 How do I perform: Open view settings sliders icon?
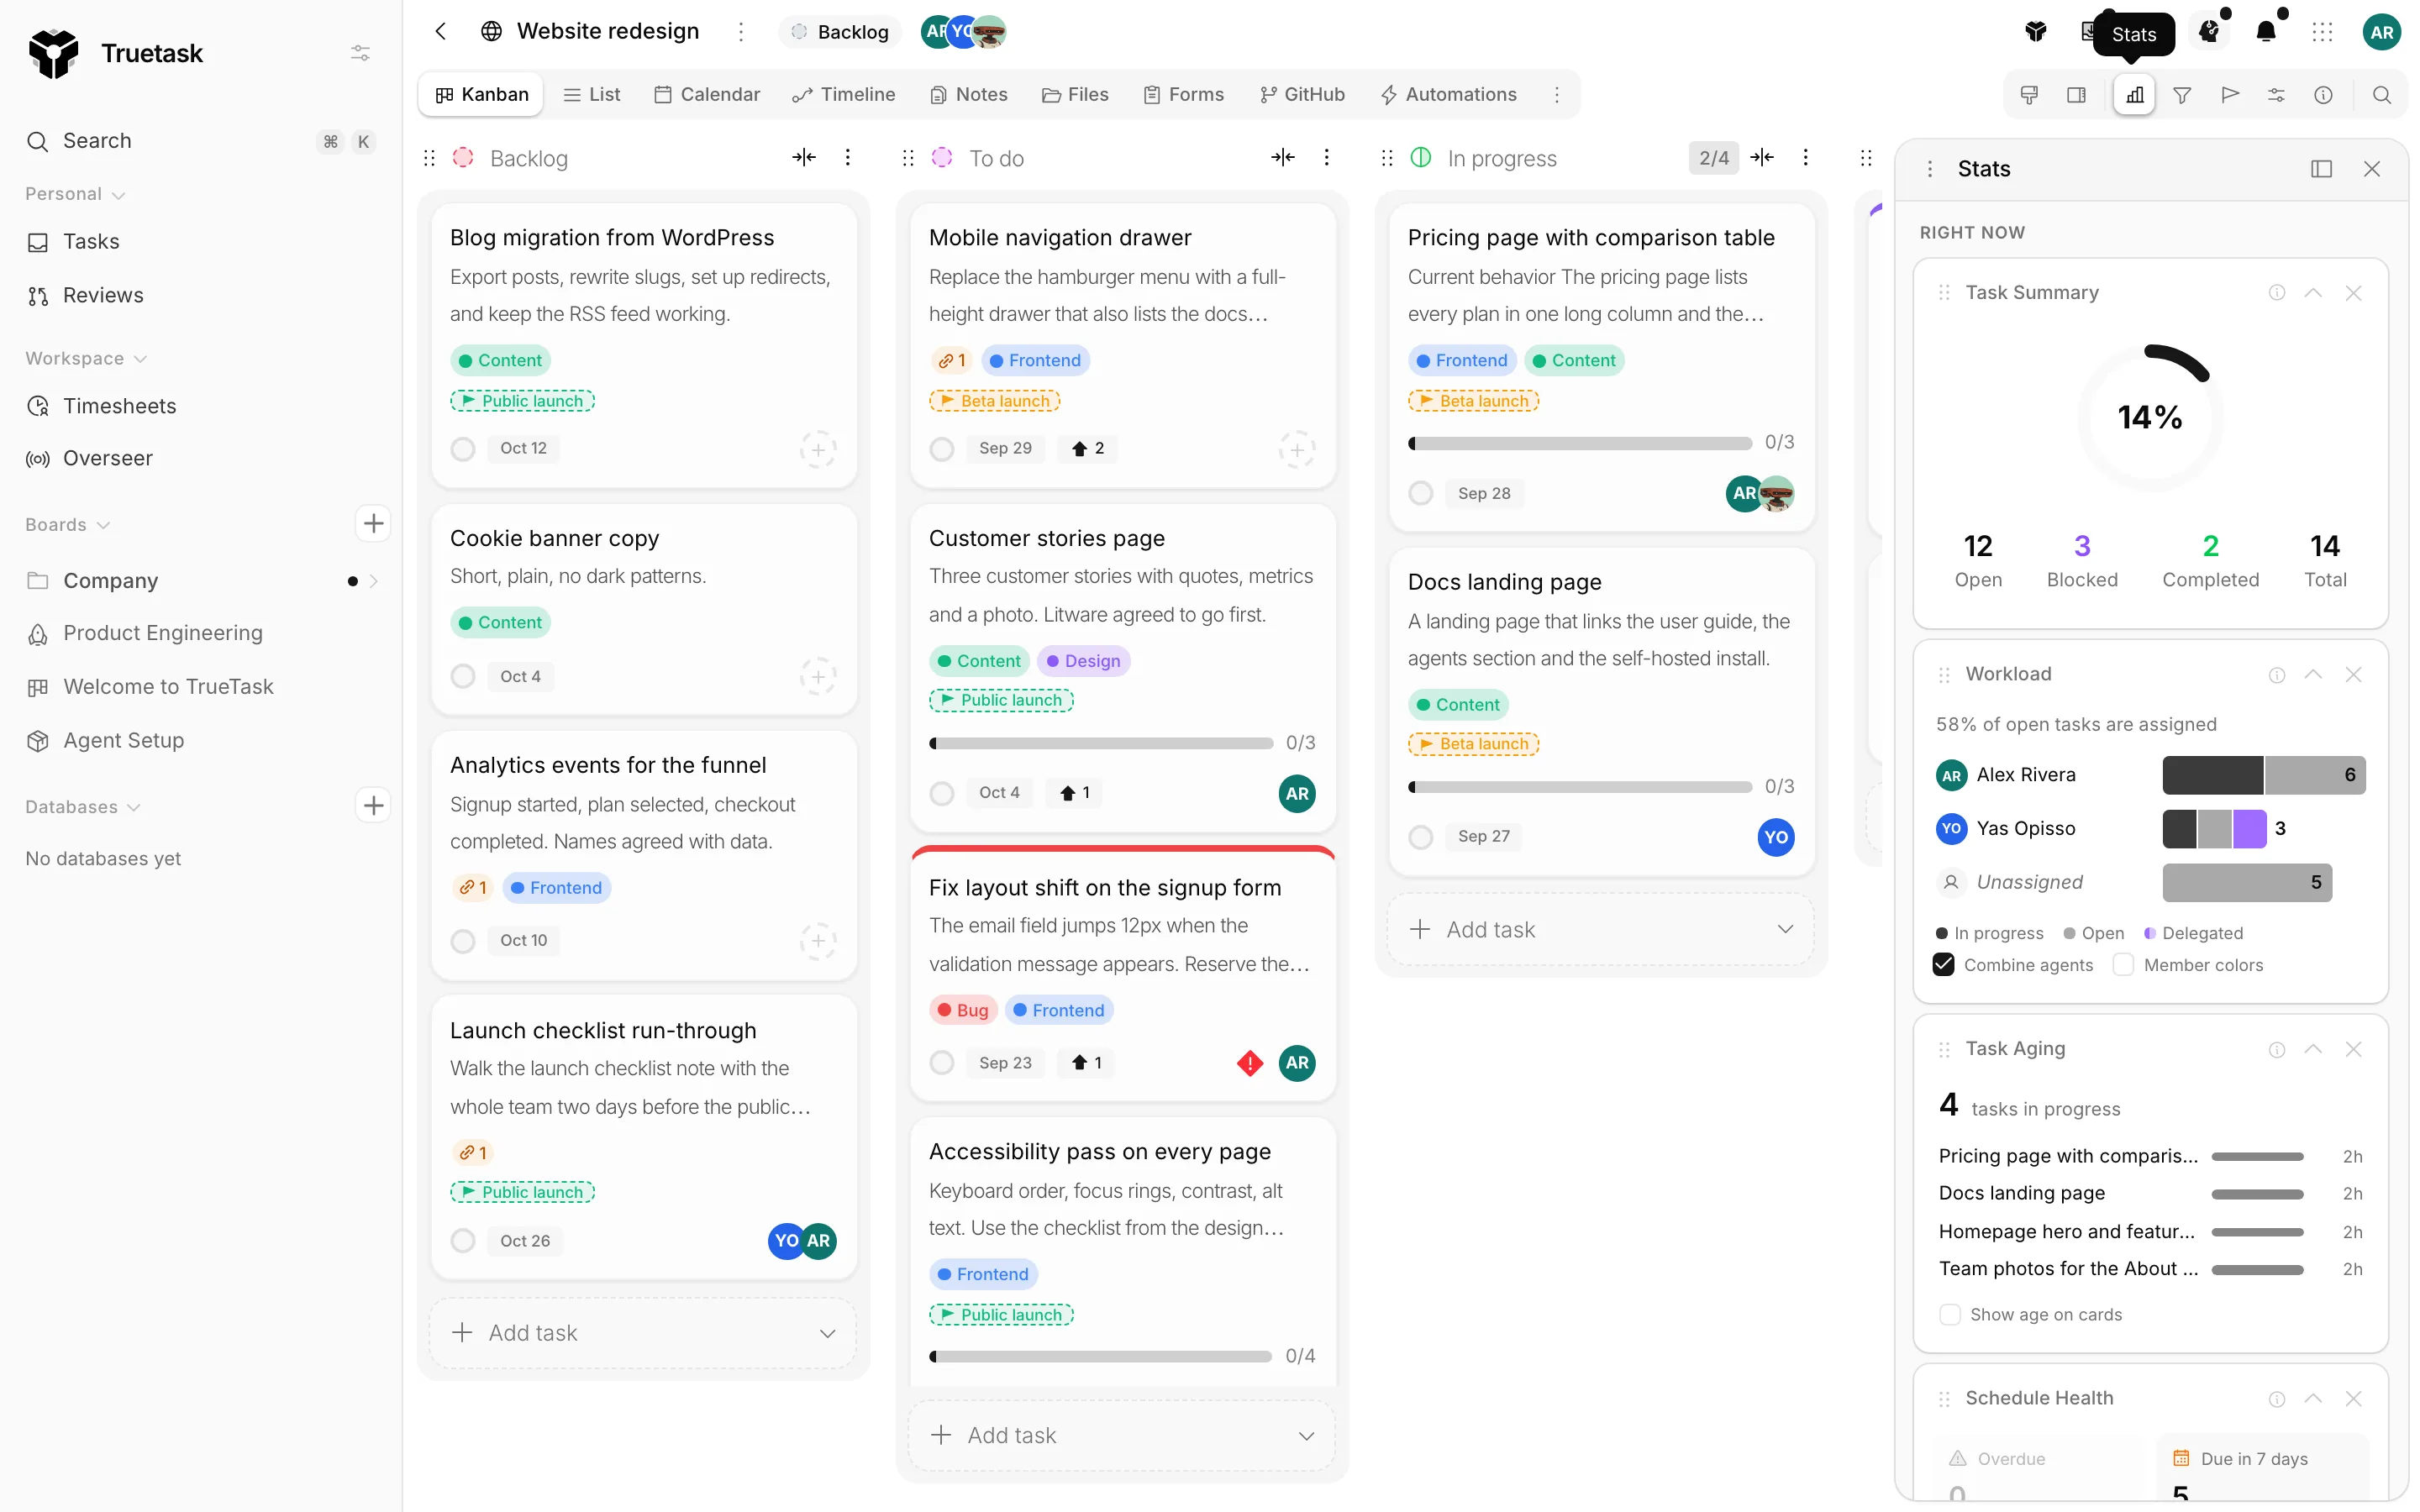click(2276, 95)
